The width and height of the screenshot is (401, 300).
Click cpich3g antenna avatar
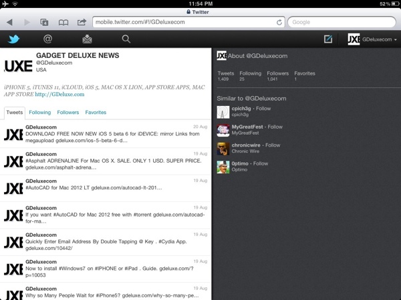point(223,112)
